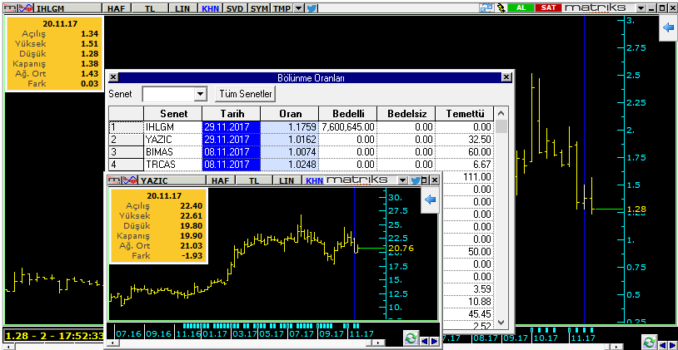Click the blue back arrow in IHLGM chart

[669, 27]
